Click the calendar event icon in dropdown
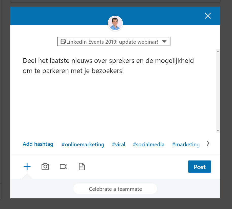The width and height of the screenshot is (232, 209). pos(63,41)
